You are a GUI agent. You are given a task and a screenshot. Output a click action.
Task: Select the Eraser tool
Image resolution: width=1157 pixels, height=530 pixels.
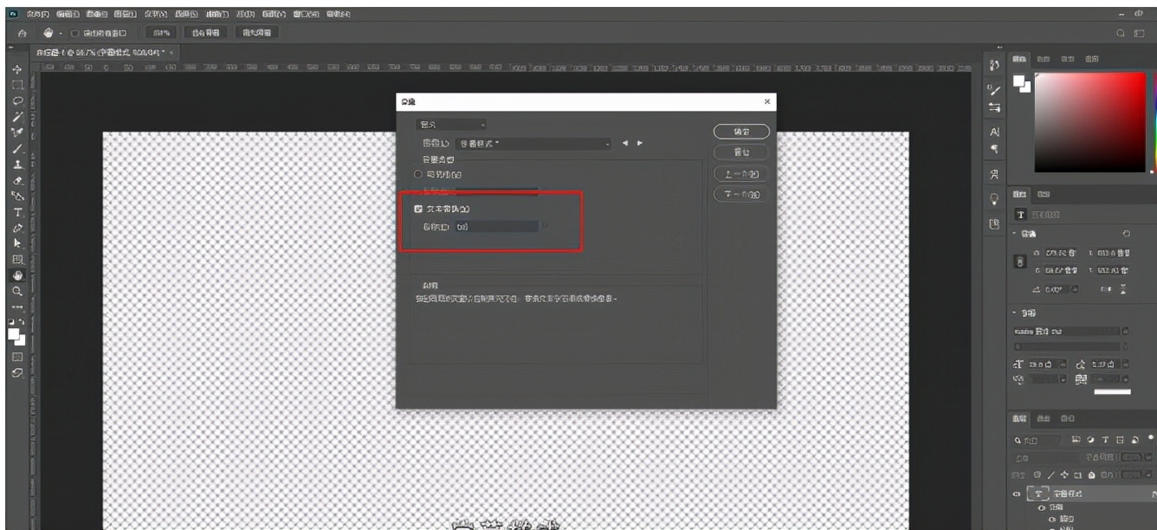click(x=16, y=180)
